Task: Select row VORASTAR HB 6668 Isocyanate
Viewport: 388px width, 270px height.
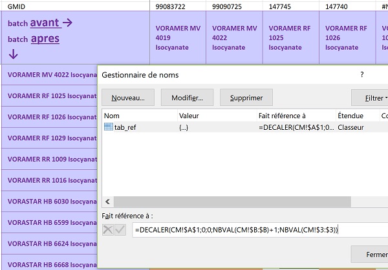Action: [50, 264]
